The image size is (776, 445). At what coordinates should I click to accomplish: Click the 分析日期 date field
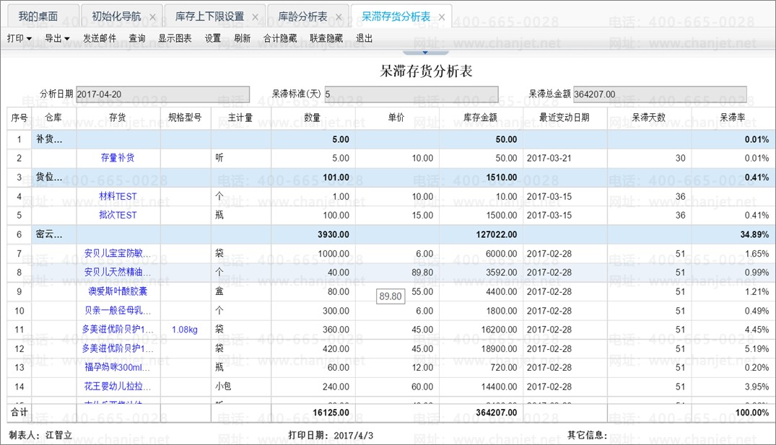(x=162, y=94)
